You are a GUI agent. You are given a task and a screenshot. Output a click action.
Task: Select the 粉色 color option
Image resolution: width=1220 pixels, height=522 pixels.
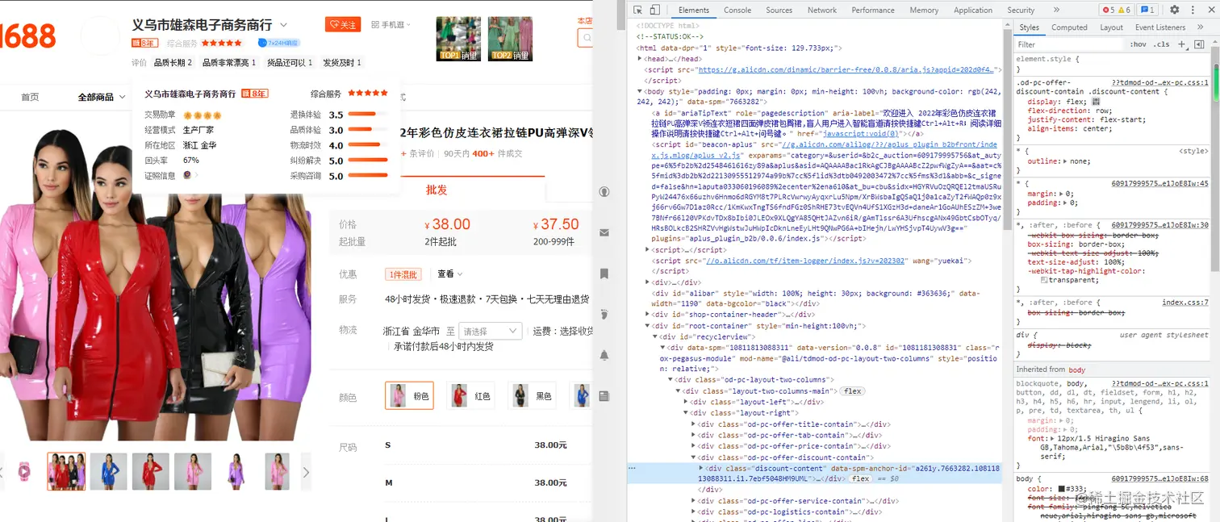[x=409, y=396]
